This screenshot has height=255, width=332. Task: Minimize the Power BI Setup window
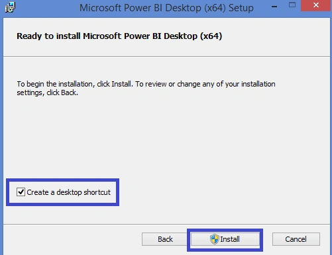[274, 7]
